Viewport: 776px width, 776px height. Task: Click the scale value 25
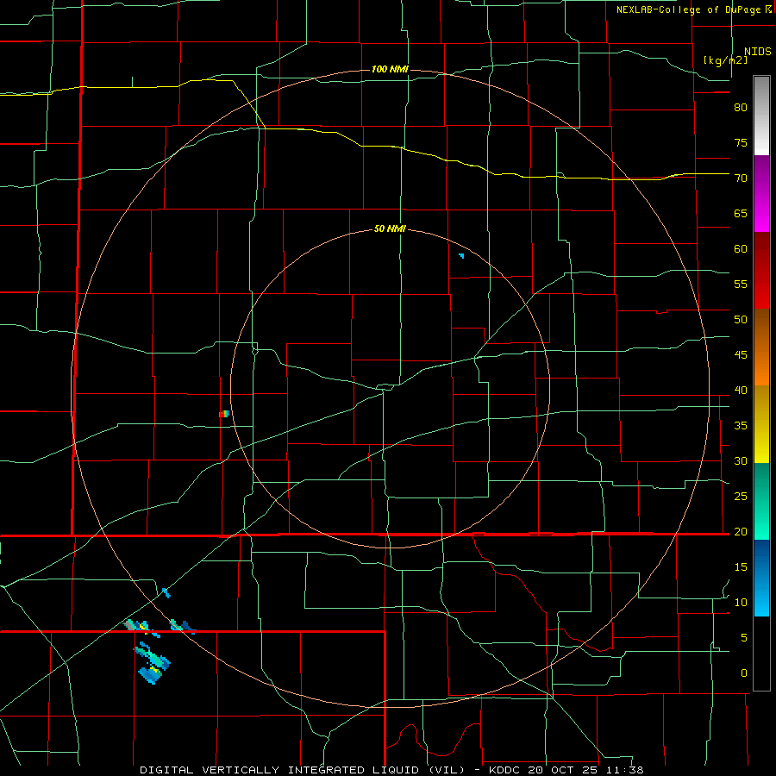[741, 497]
